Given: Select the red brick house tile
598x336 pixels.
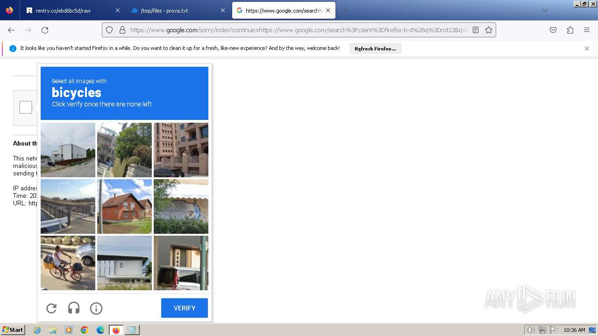Looking at the screenshot, I should [124, 206].
